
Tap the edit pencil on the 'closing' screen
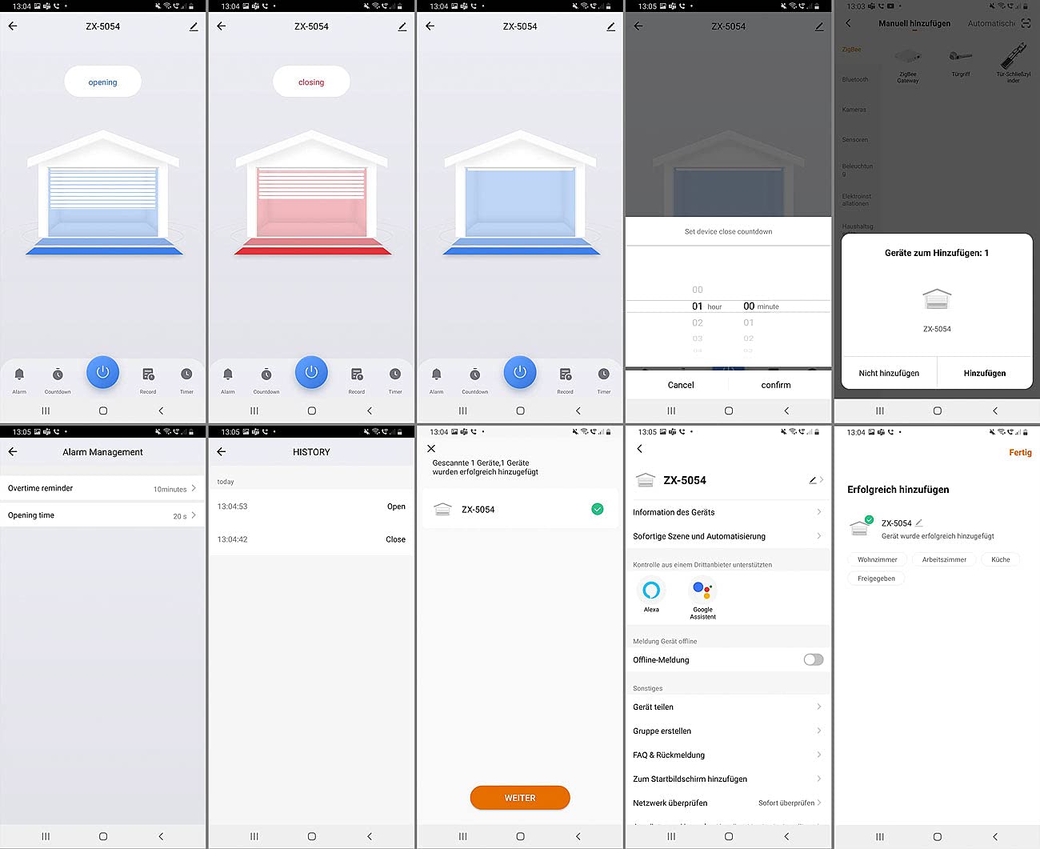pos(402,26)
